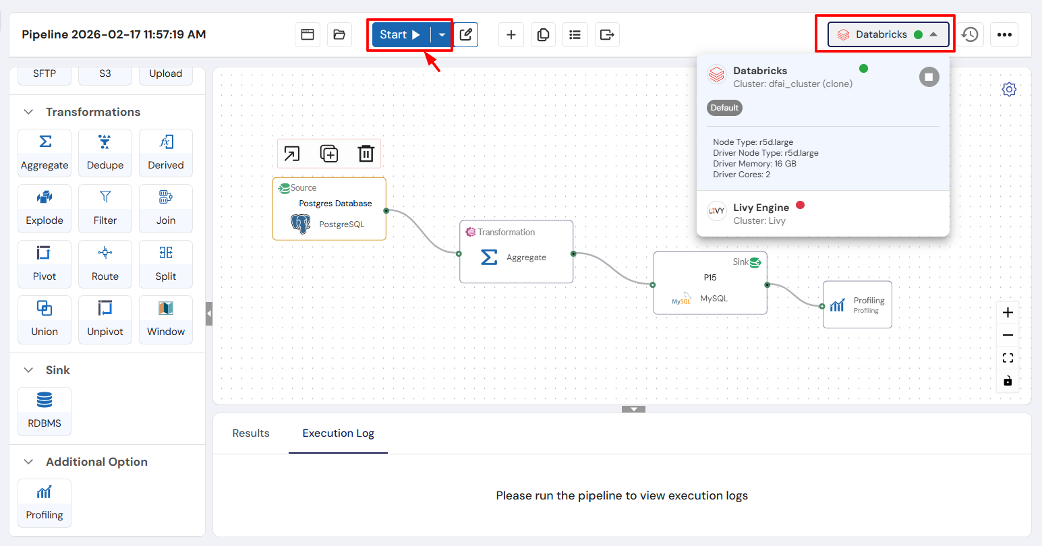1042x546 pixels.
Task: Switch to the Results tab
Action: coord(250,433)
